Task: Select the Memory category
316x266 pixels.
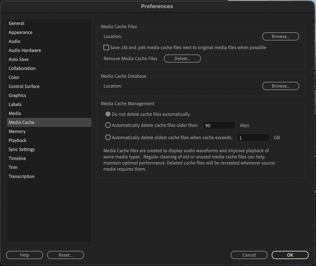Action: coord(17,131)
